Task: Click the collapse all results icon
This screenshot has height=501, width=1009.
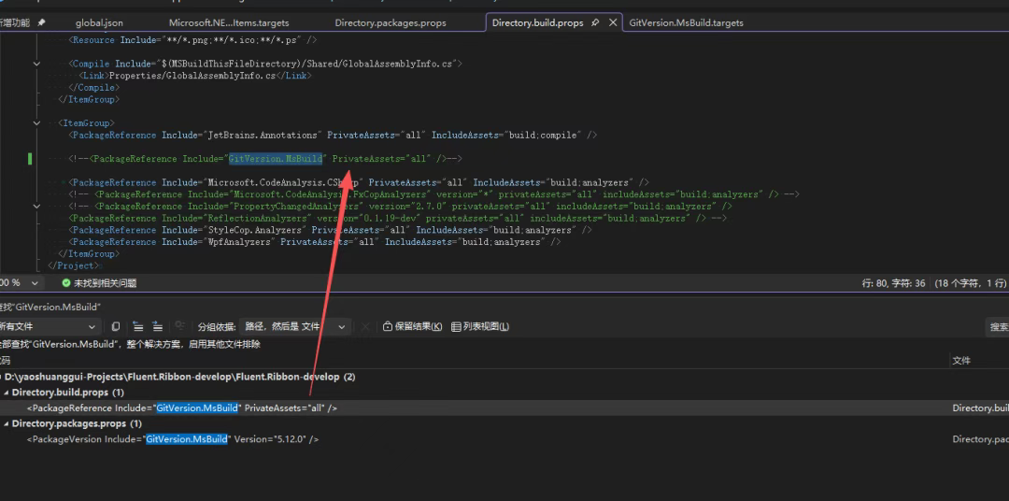Action: [x=137, y=326]
